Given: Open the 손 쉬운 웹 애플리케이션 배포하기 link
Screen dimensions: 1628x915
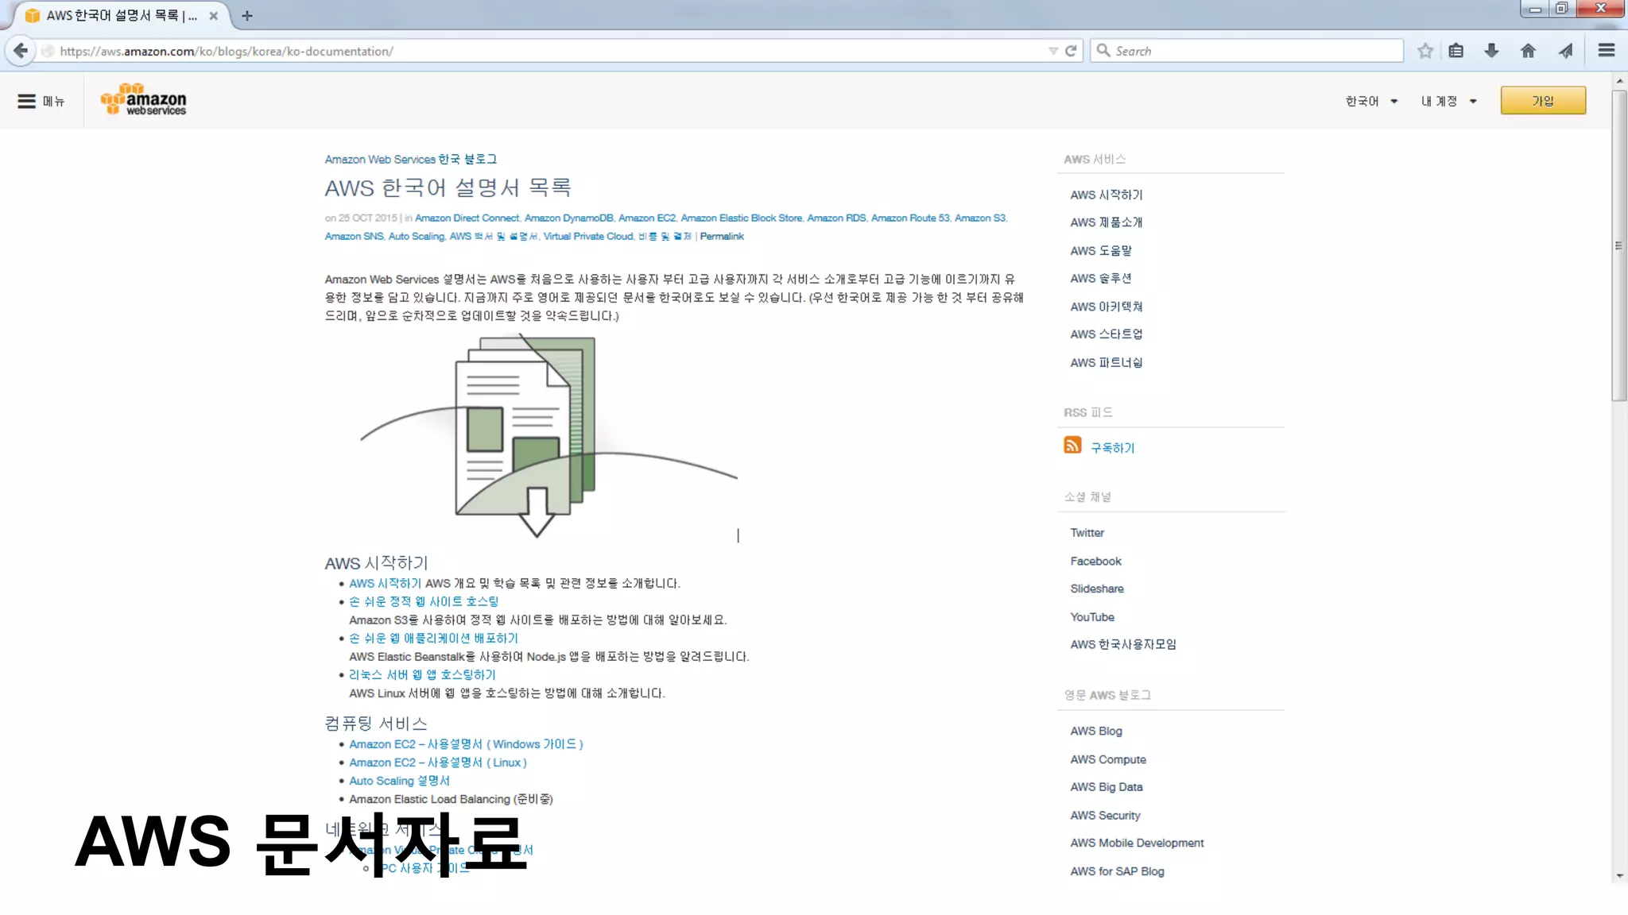Looking at the screenshot, I should click(433, 638).
